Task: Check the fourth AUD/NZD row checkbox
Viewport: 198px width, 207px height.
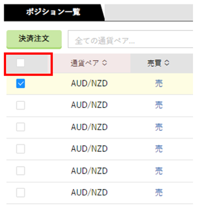Action: click(x=21, y=149)
